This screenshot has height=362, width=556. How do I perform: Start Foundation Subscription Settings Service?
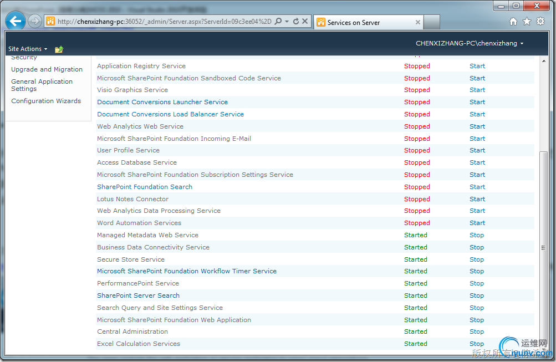pyautogui.click(x=477, y=175)
